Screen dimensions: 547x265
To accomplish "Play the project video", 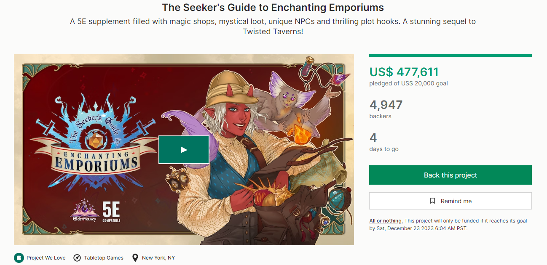I will (184, 150).
